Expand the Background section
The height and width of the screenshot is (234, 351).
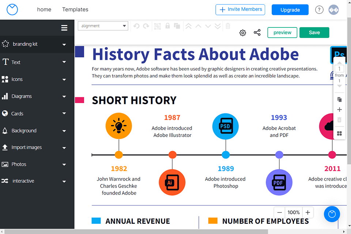point(37,131)
